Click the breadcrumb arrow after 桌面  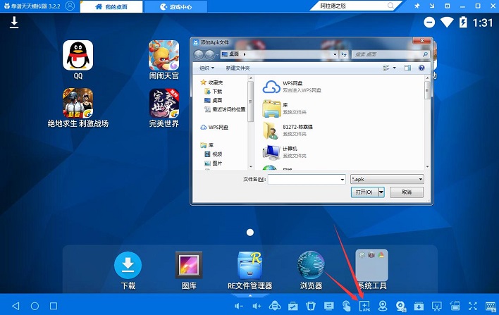pos(245,54)
